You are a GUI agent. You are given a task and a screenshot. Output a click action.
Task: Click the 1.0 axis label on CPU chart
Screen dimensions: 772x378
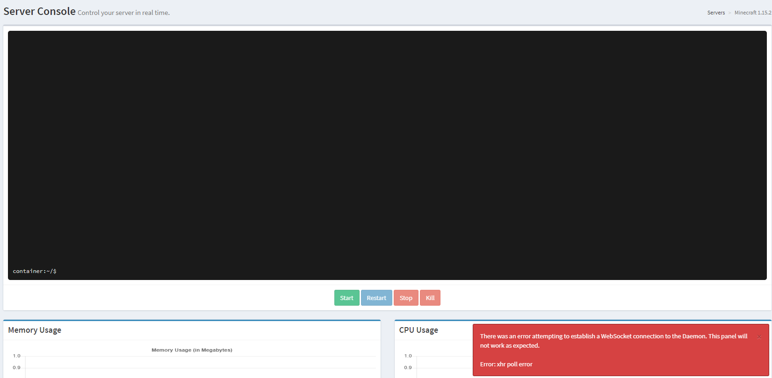tap(408, 356)
